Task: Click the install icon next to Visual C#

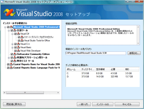Action: tap(18, 34)
